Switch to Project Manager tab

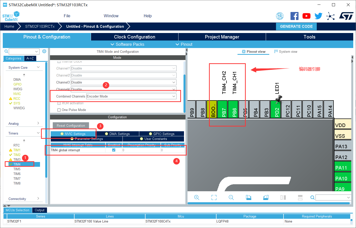click(222, 37)
